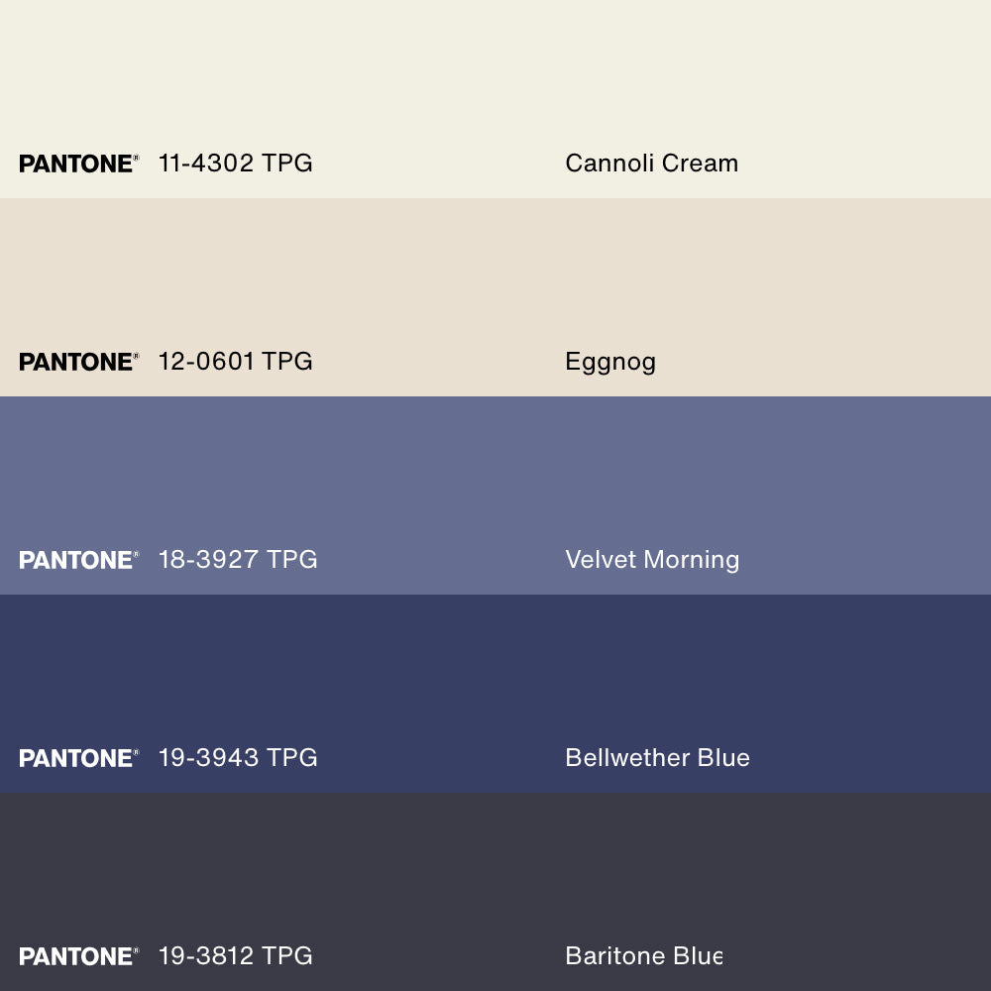
Task: Click the 19-3943 TPG color code
Action: pos(238,758)
